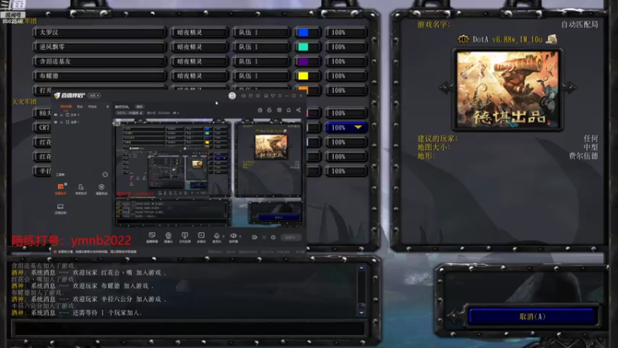Screen dimensions: 618x348
Task: Open the 逆风飘零 player slot dropdown
Action: click(x=100, y=47)
